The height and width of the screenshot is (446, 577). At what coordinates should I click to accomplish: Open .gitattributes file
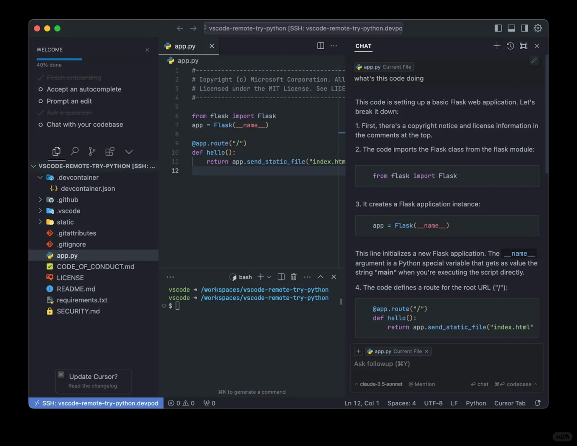pos(93,233)
